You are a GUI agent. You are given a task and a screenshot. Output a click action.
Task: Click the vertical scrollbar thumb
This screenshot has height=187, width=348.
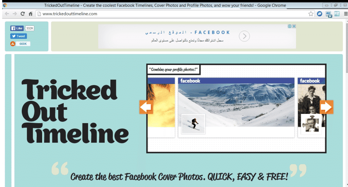[x=346, y=47]
